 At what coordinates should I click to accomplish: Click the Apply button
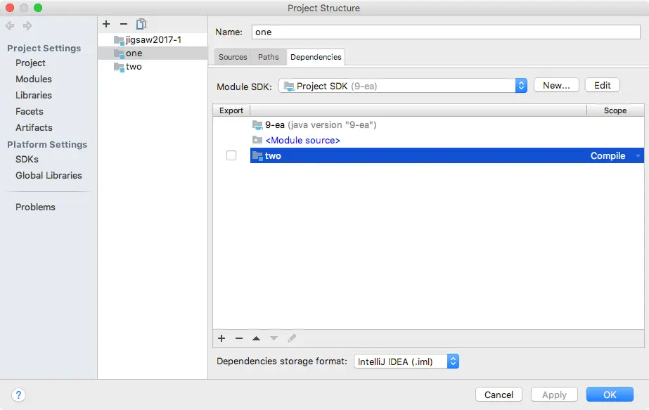coord(553,394)
